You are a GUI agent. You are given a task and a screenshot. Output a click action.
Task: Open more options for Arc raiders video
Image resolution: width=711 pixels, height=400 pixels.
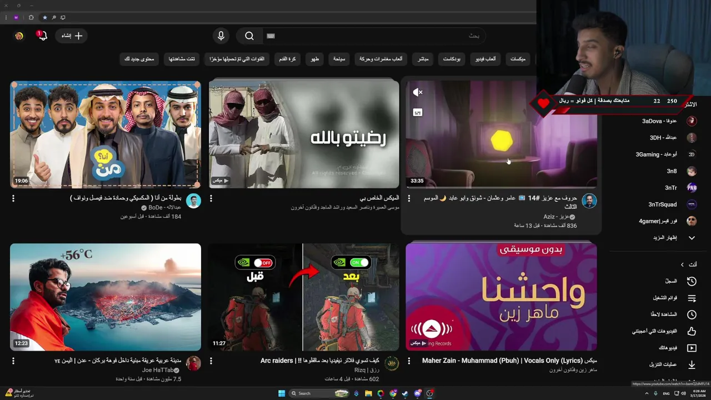(x=211, y=361)
